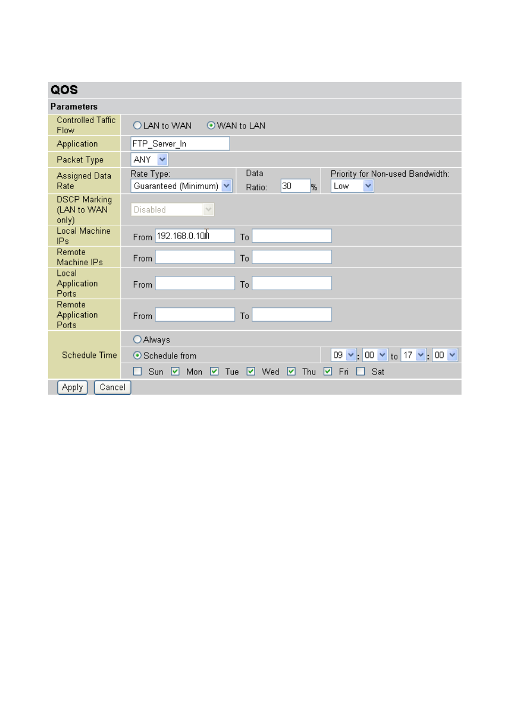Click Local Machine IPs To field
The height and width of the screenshot is (719, 508).
(x=292, y=236)
